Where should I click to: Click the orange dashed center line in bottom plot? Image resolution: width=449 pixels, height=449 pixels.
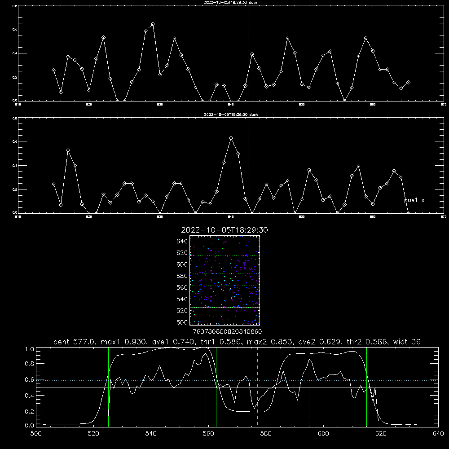257,387
